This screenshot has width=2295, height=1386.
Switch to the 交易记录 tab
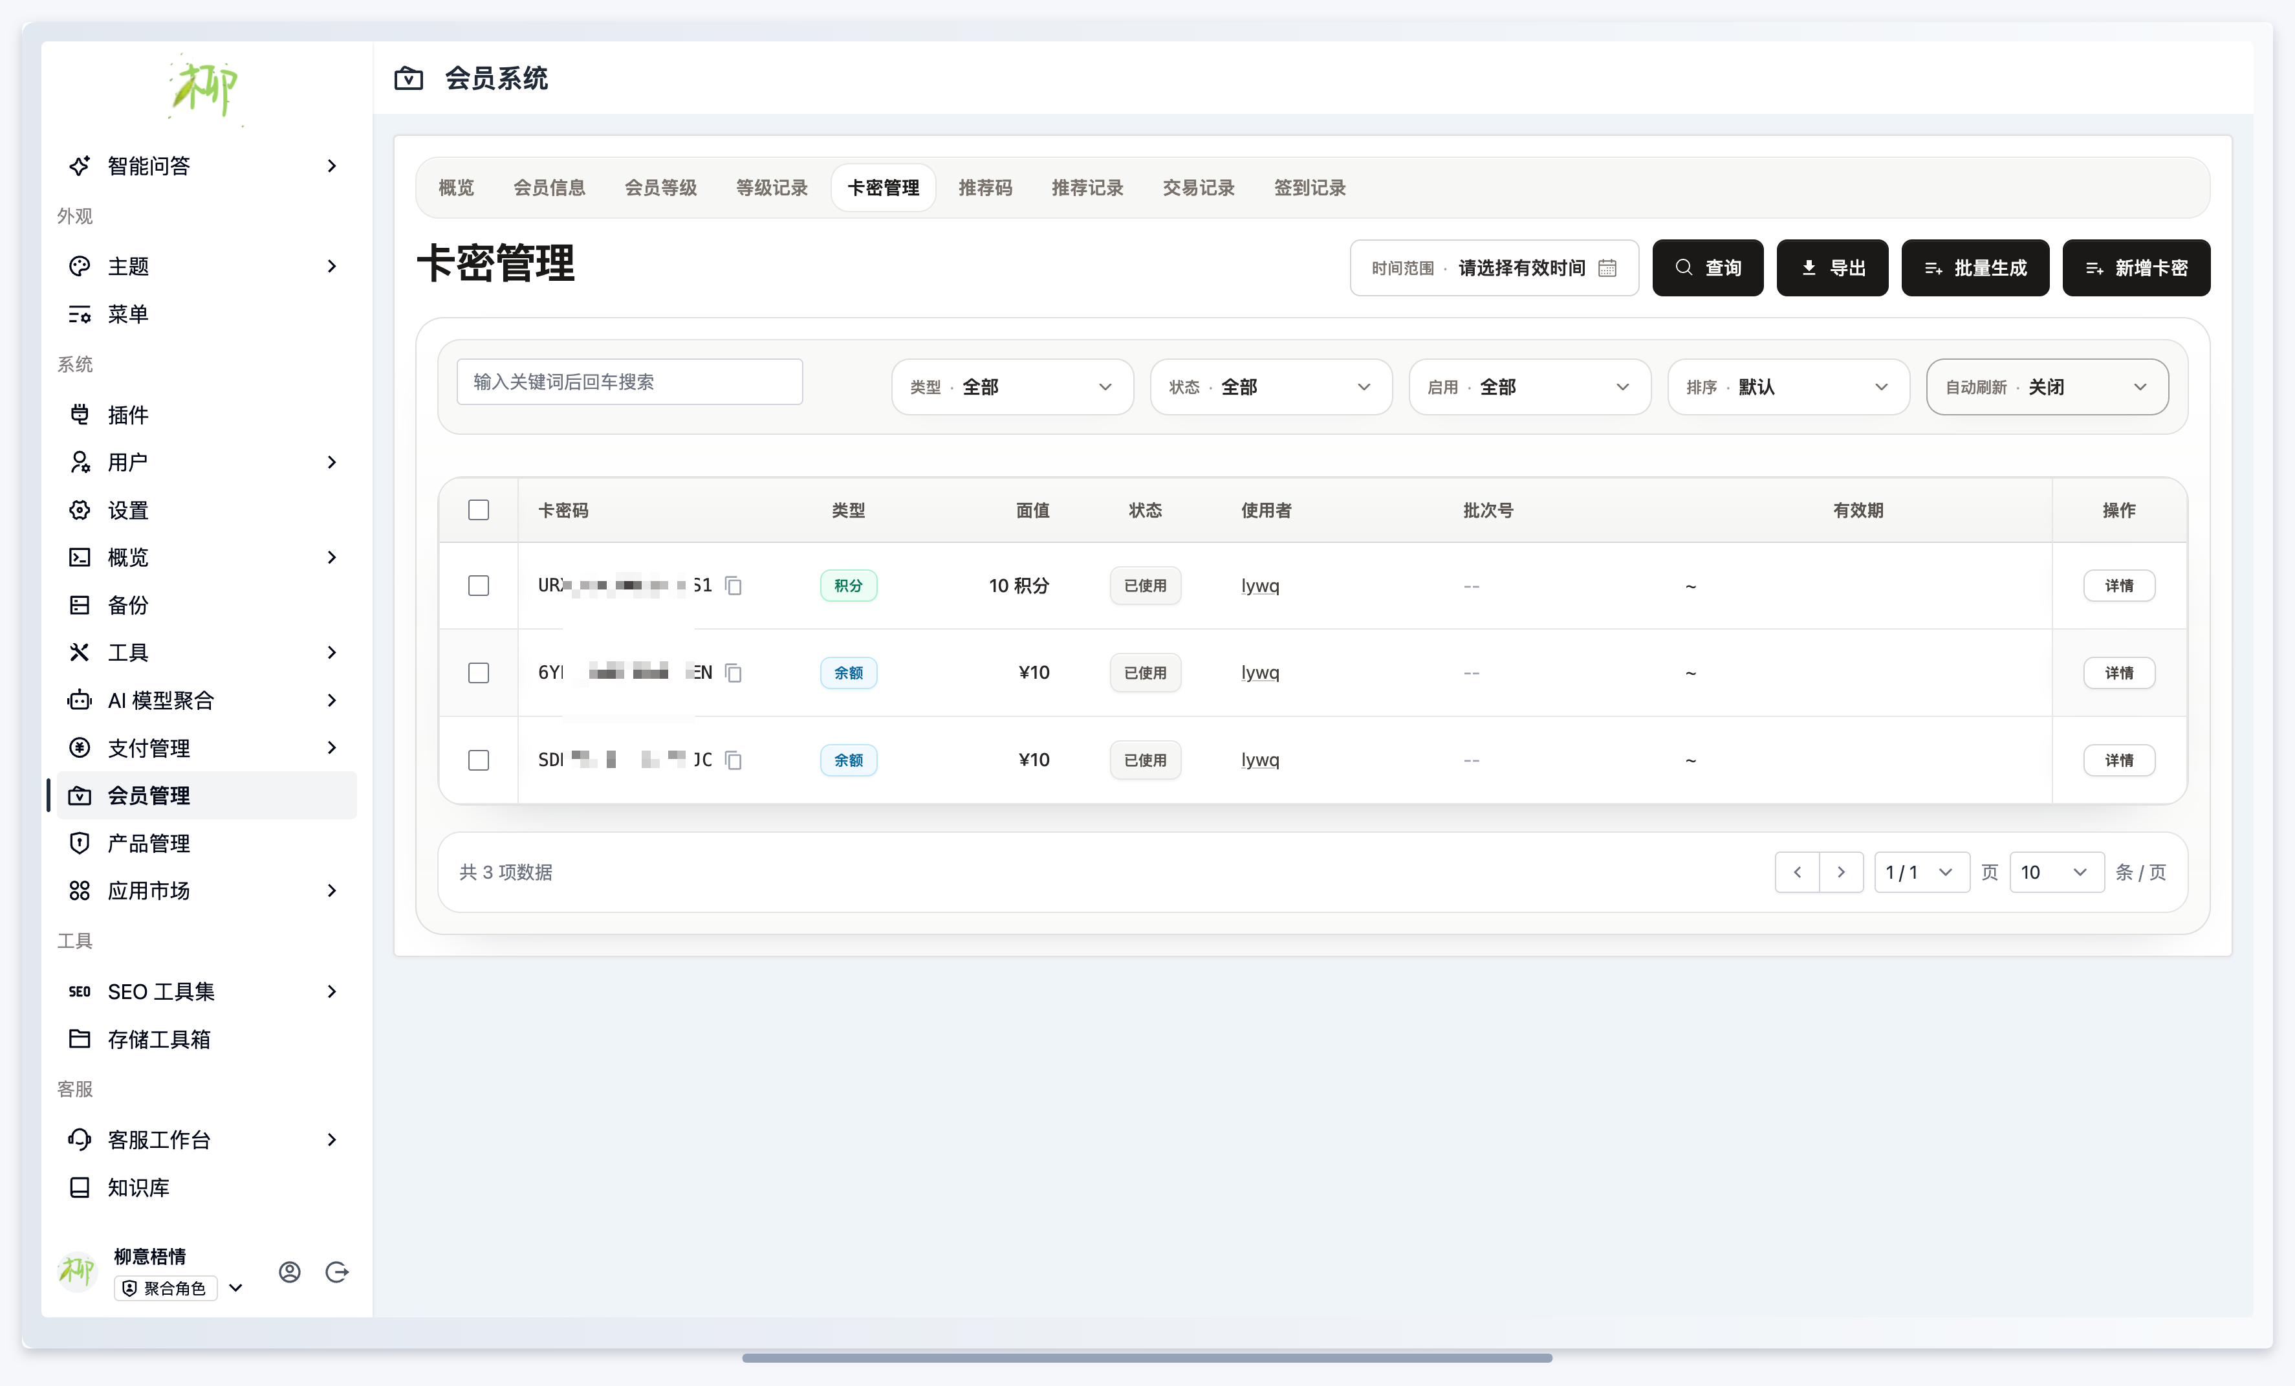coord(1199,187)
